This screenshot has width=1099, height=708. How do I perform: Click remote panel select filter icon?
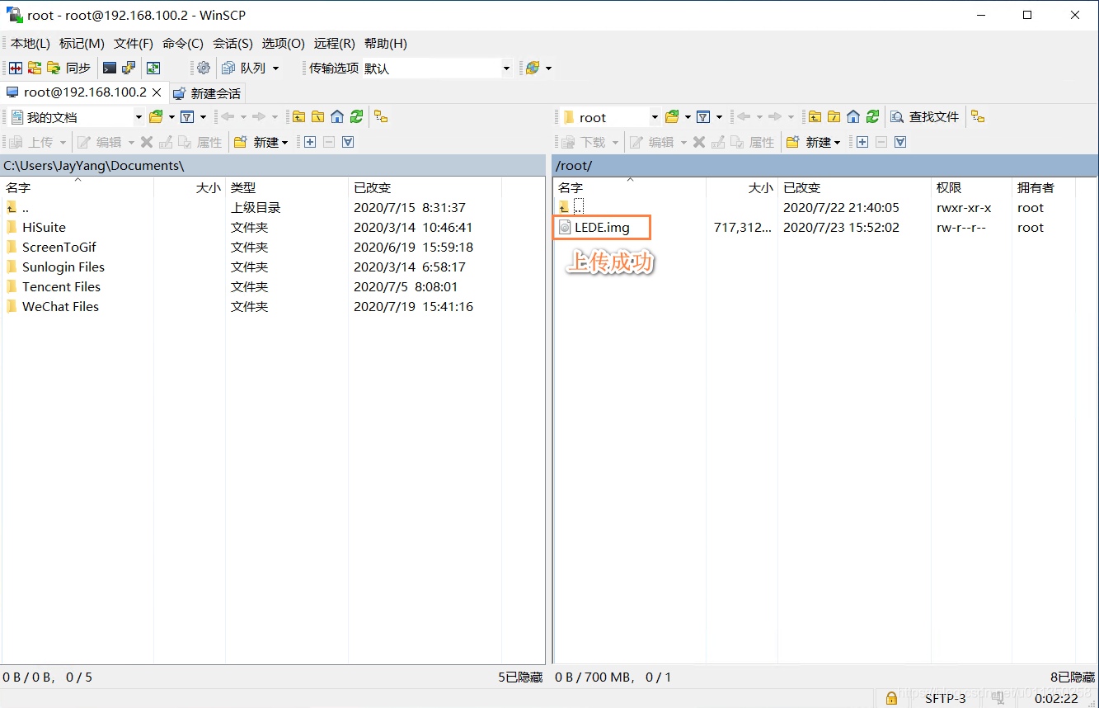coord(900,142)
